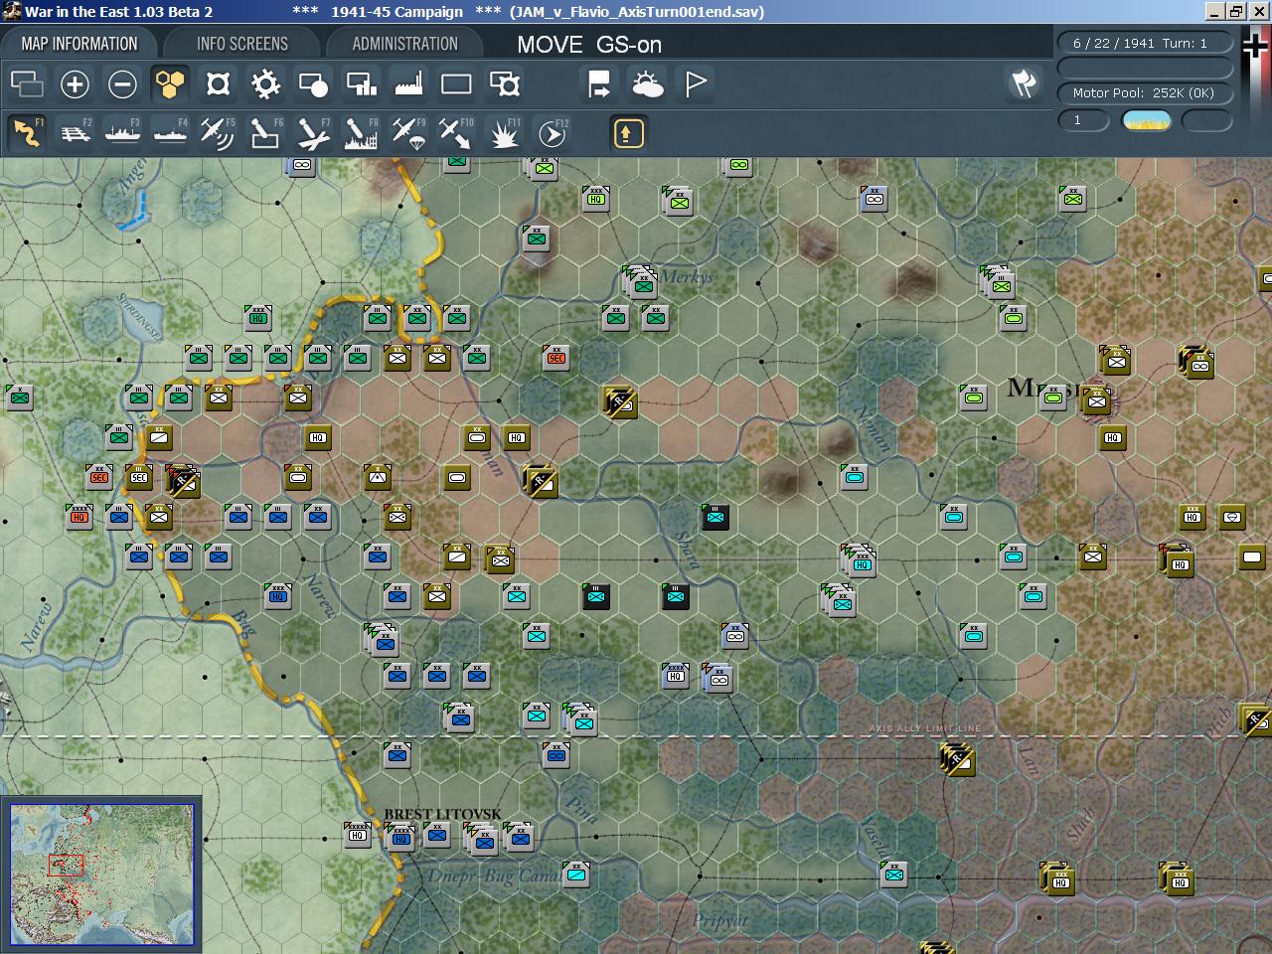Select F2 rail mode icon

(x=75, y=132)
